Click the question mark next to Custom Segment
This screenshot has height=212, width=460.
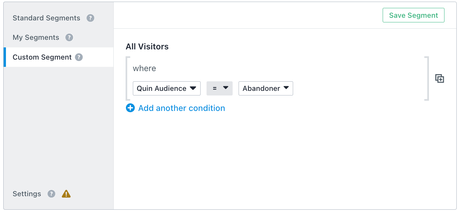pyautogui.click(x=79, y=57)
